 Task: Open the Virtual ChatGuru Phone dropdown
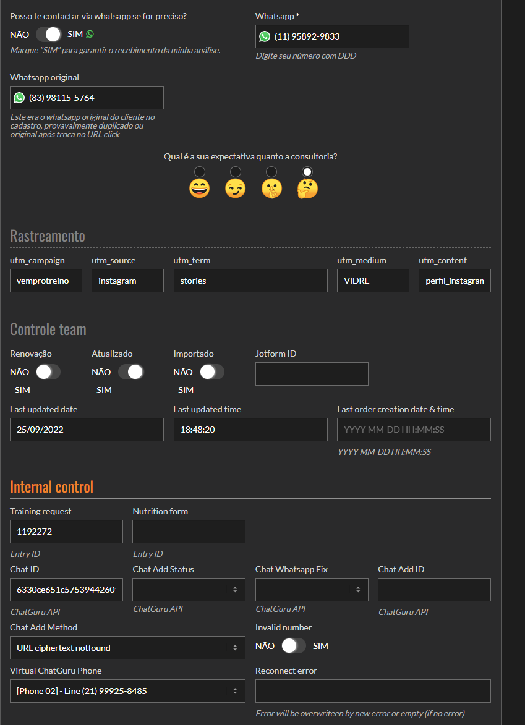pos(127,691)
